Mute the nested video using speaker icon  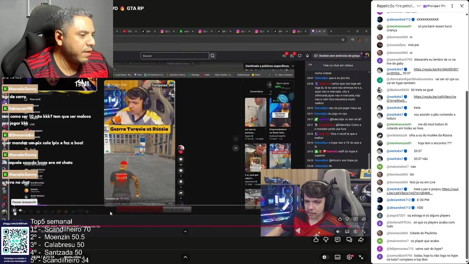[21, 211]
